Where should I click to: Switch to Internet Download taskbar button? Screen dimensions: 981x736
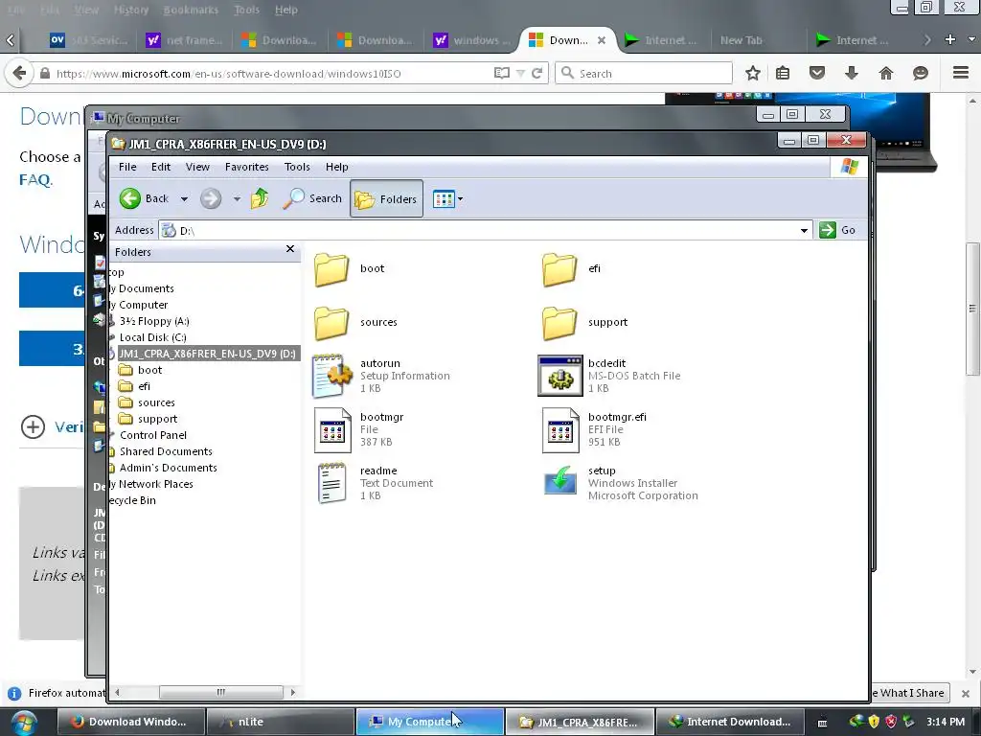pyautogui.click(x=729, y=722)
